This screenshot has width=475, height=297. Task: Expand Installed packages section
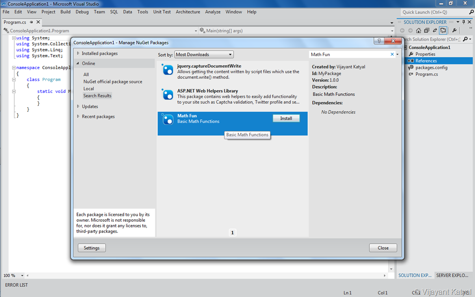(78, 53)
